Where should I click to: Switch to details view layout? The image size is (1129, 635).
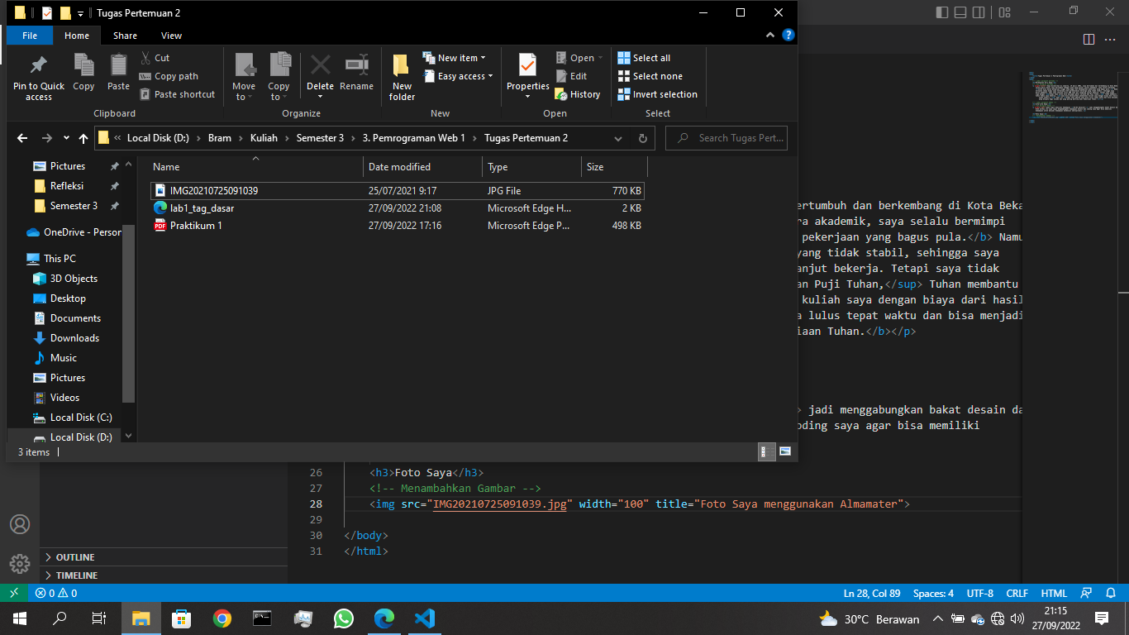[x=767, y=451]
